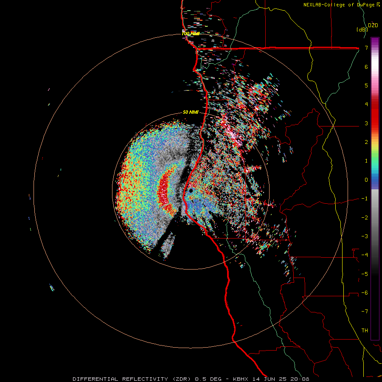Click the 5 dB scale value
The width and height of the screenshot is (382, 382).
(366, 85)
